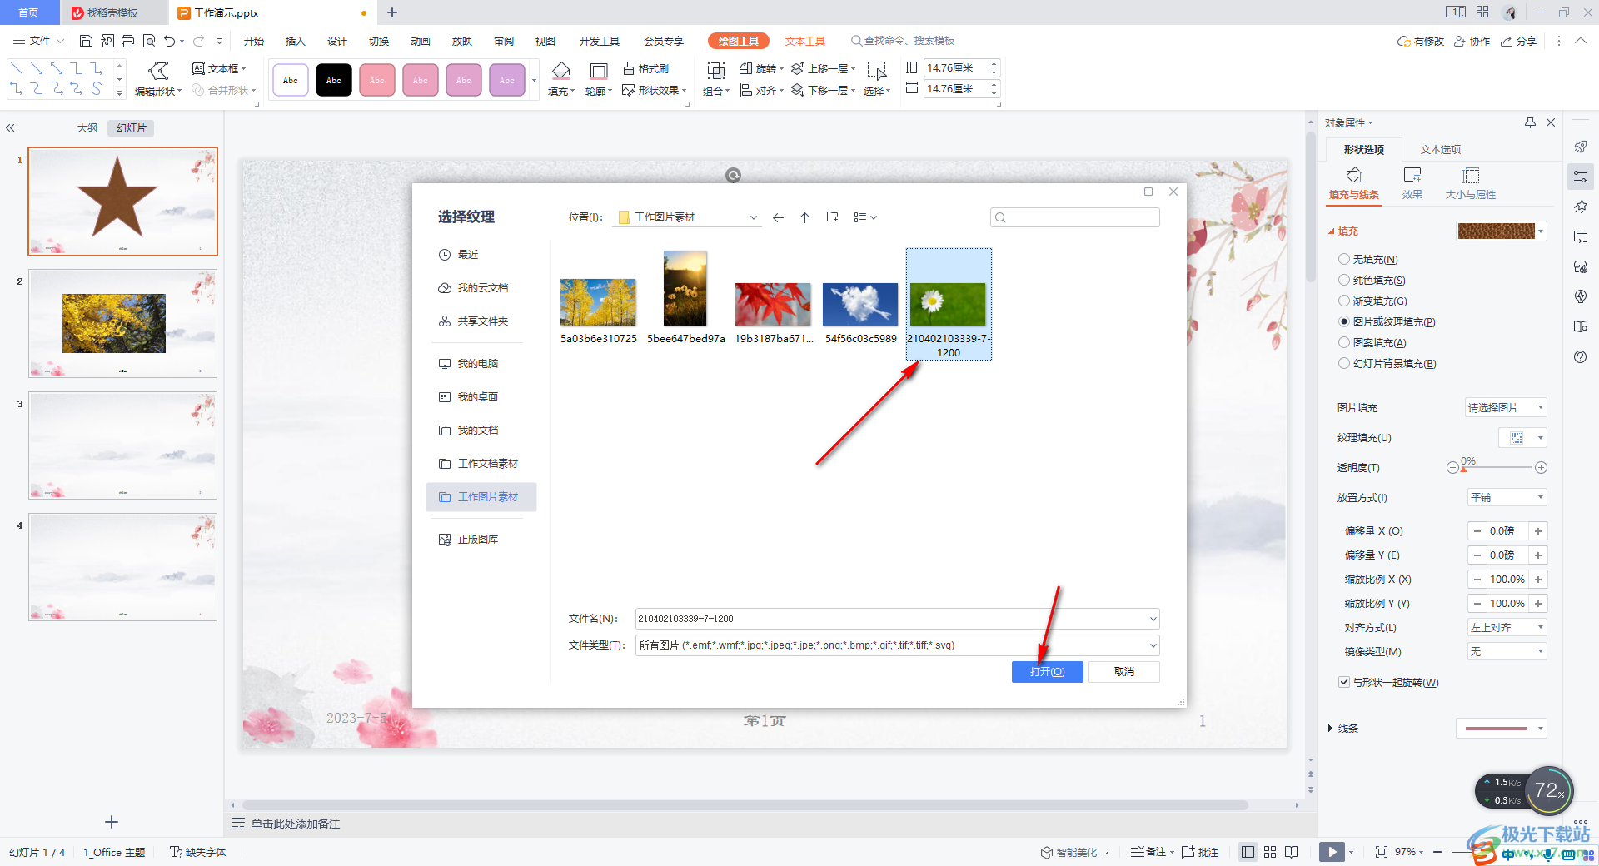Screen dimensions: 1599x866
Task: Click the Cancel button in dialog
Action: 1124,672
